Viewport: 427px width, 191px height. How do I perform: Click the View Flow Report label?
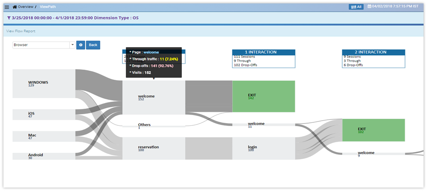coord(21,31)
